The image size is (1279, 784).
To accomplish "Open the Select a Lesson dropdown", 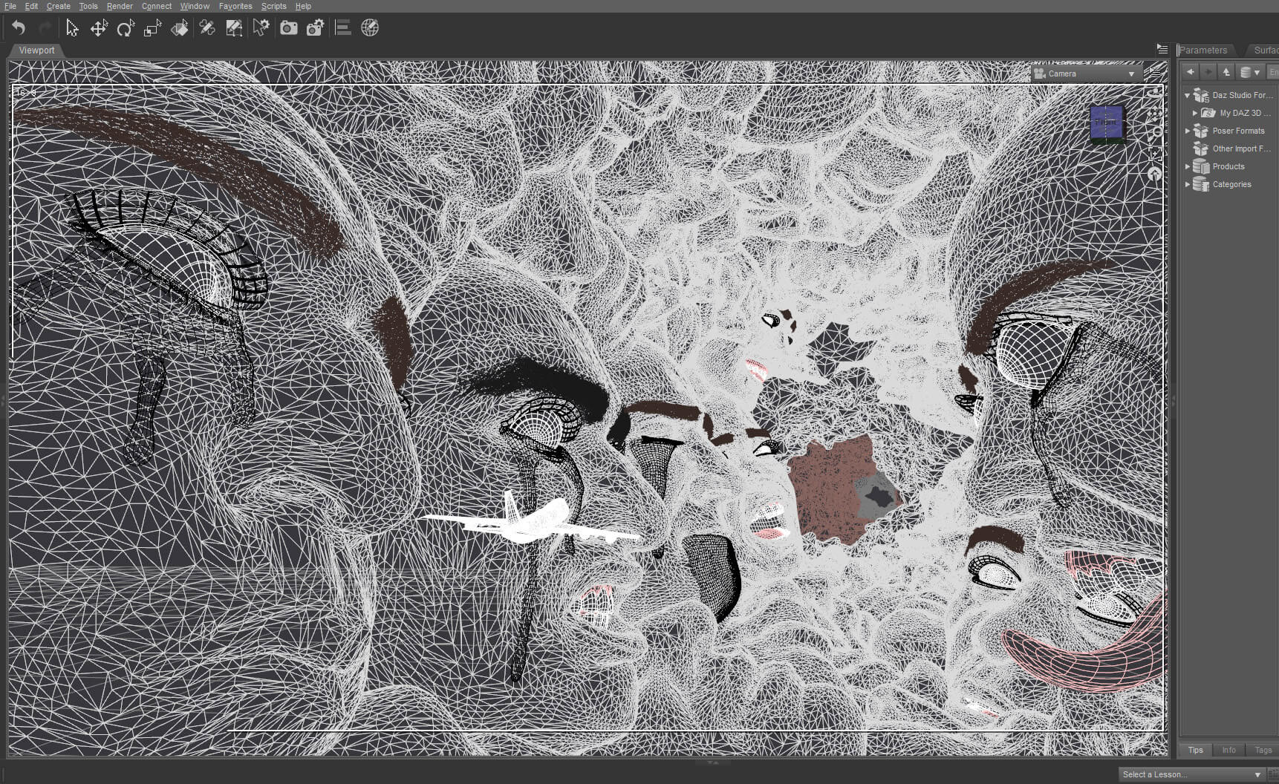I will 1191,774.
